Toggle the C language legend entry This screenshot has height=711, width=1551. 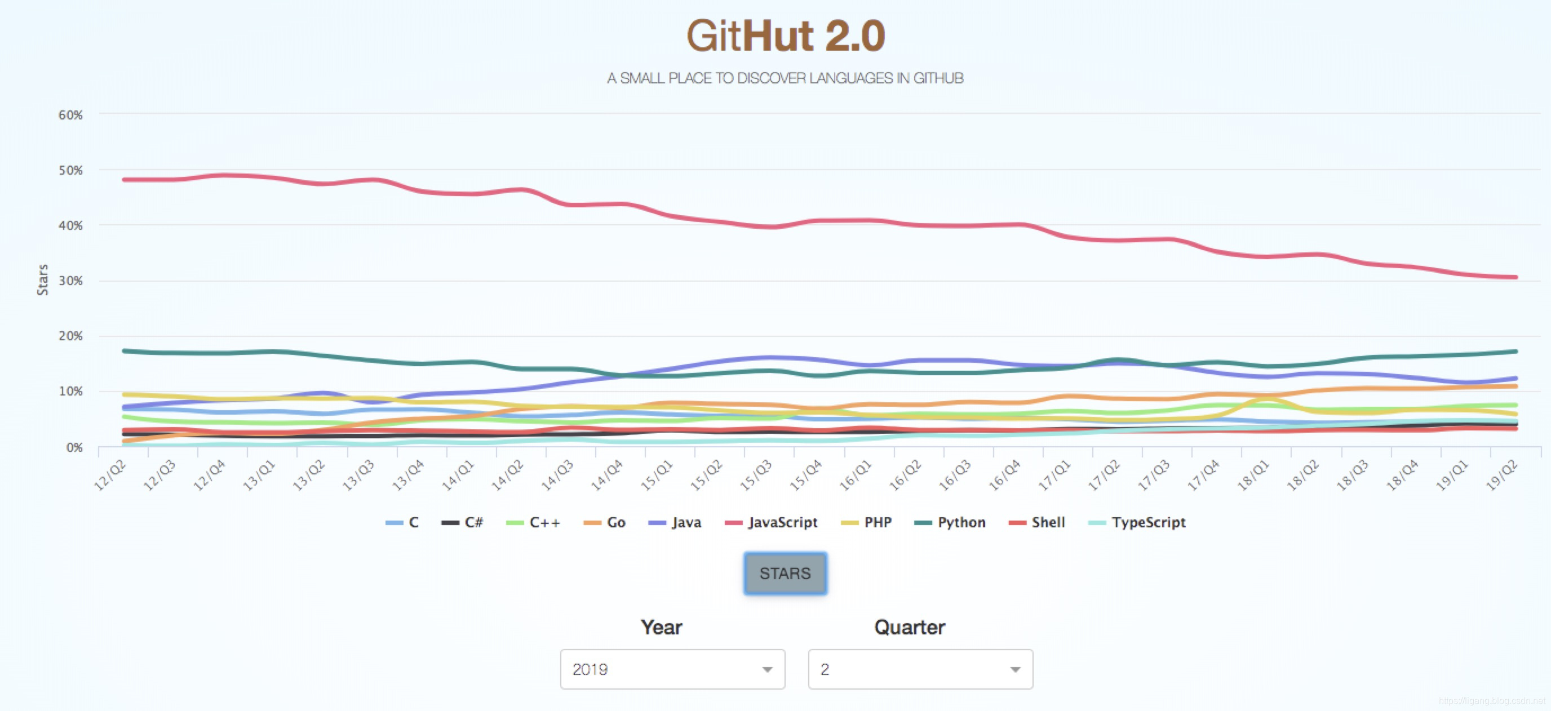coord(402,523)
